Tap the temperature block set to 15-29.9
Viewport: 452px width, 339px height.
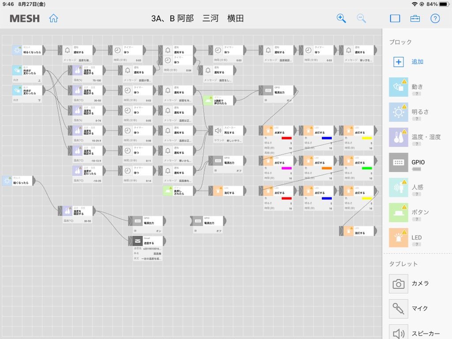point(87,131)
